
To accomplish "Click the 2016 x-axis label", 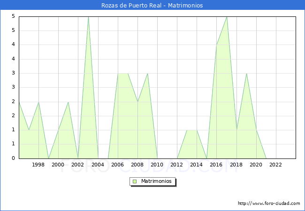I will click(216, 165).
